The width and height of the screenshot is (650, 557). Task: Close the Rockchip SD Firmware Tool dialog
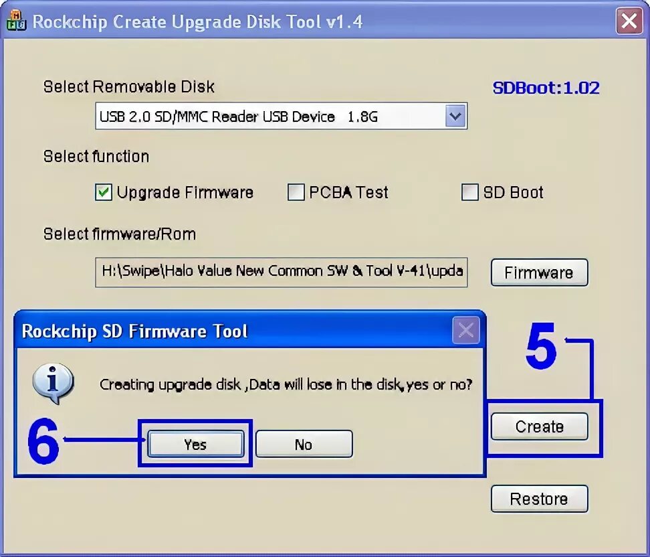[466, 330]
